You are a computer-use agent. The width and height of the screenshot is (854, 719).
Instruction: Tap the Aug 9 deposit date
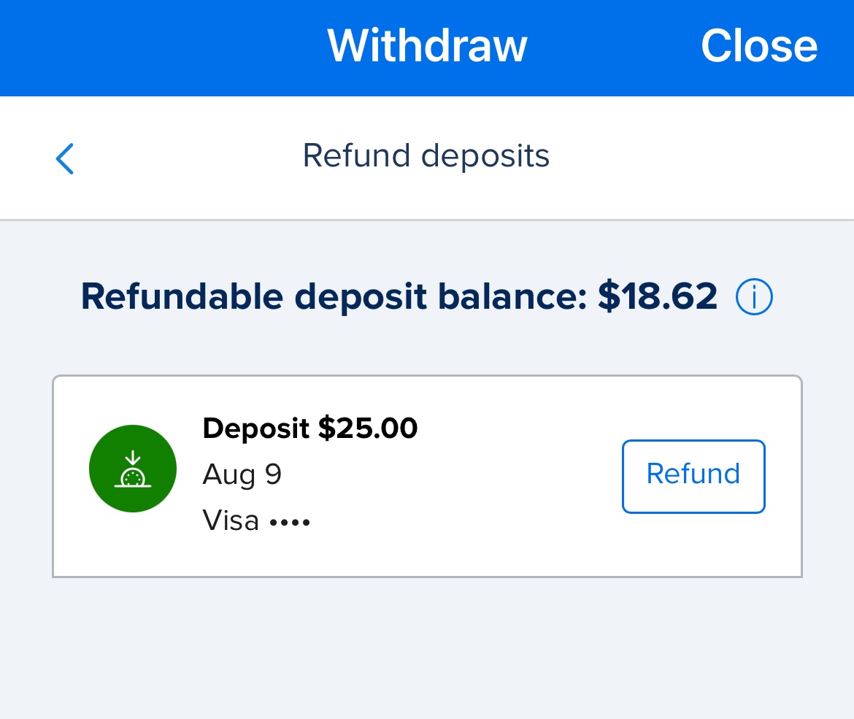(x=242, y=474)
